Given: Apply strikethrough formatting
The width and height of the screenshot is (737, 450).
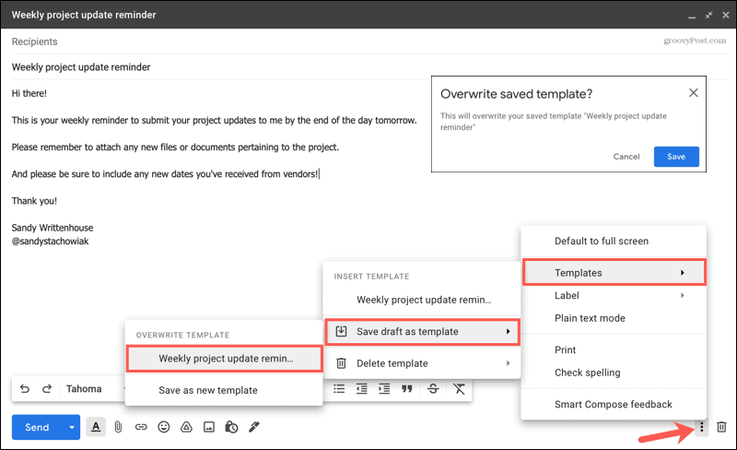Looking at the screenshot, I should (433, 389).
